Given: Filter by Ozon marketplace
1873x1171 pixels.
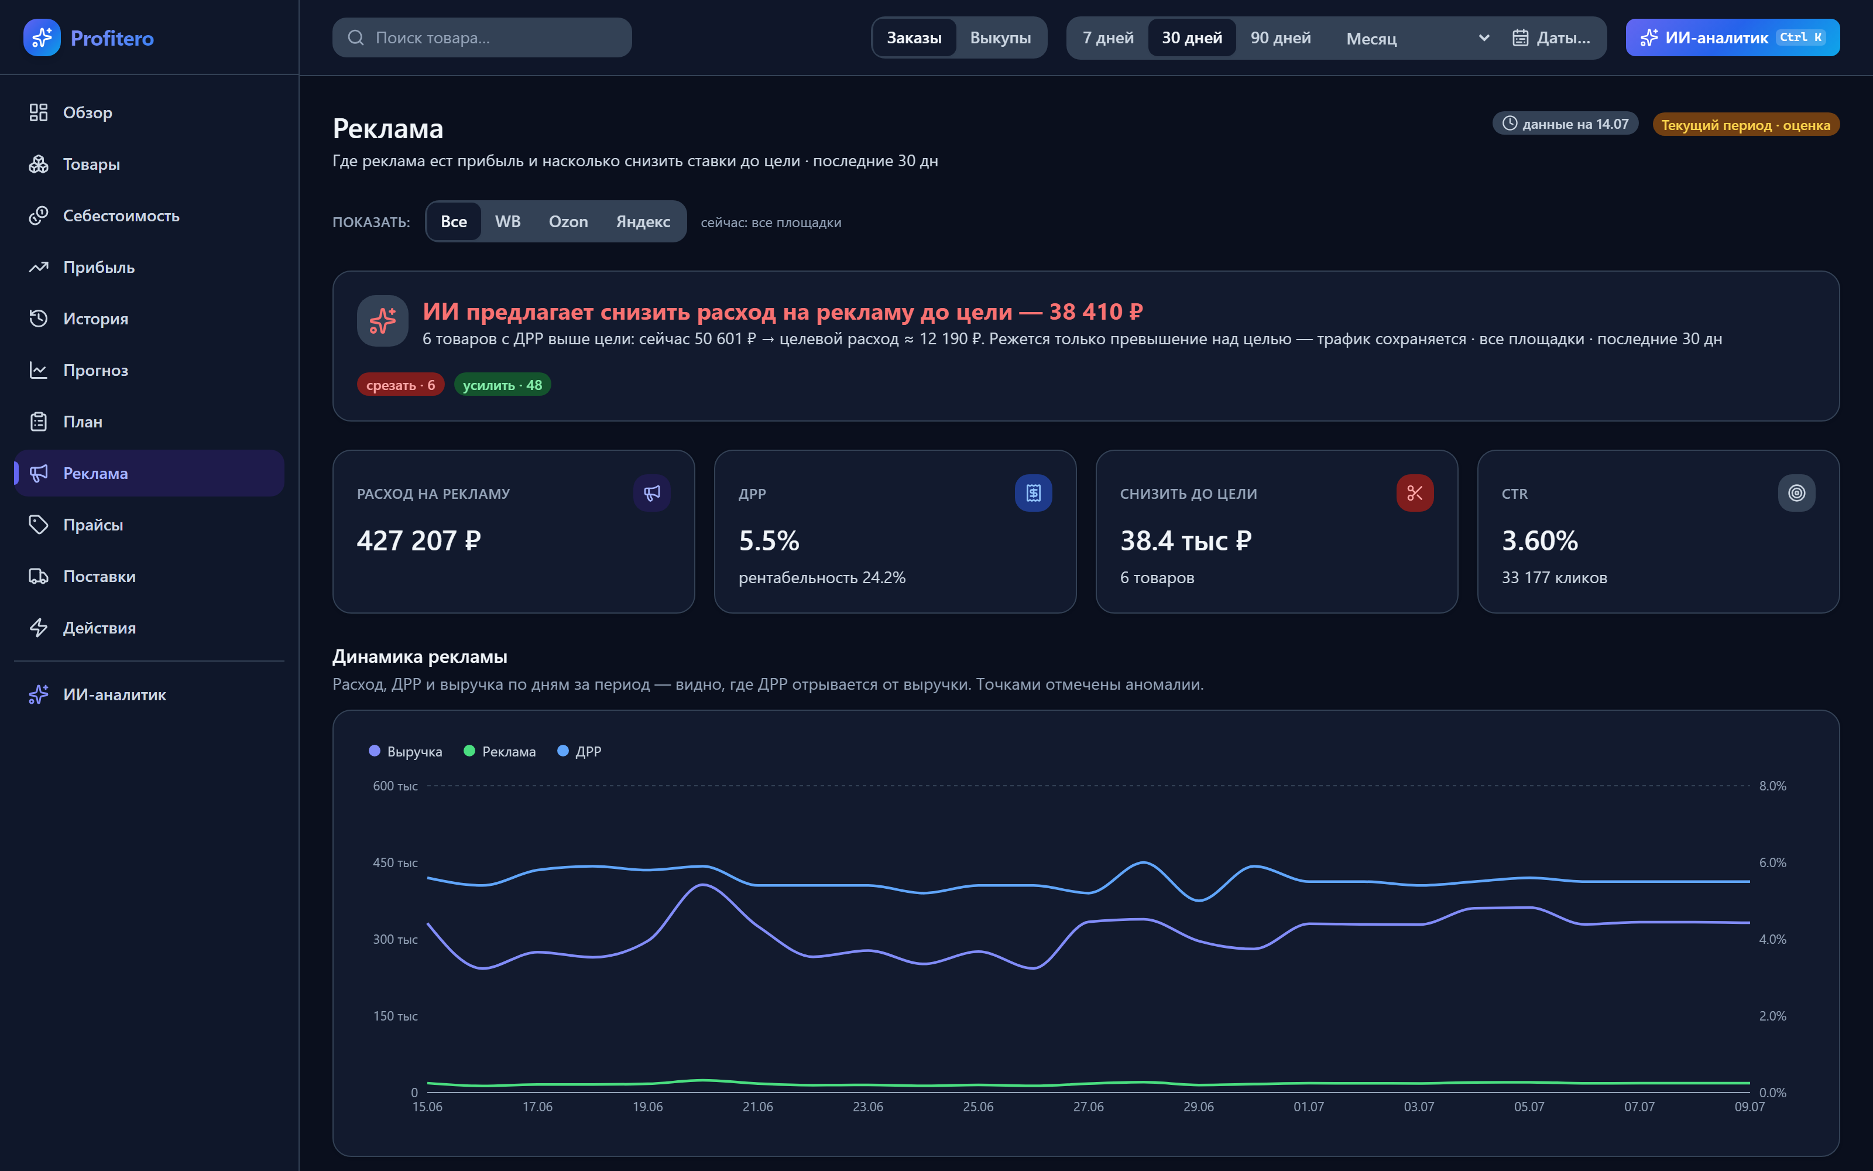Looking at the screenshot, I should coord(568,221).
